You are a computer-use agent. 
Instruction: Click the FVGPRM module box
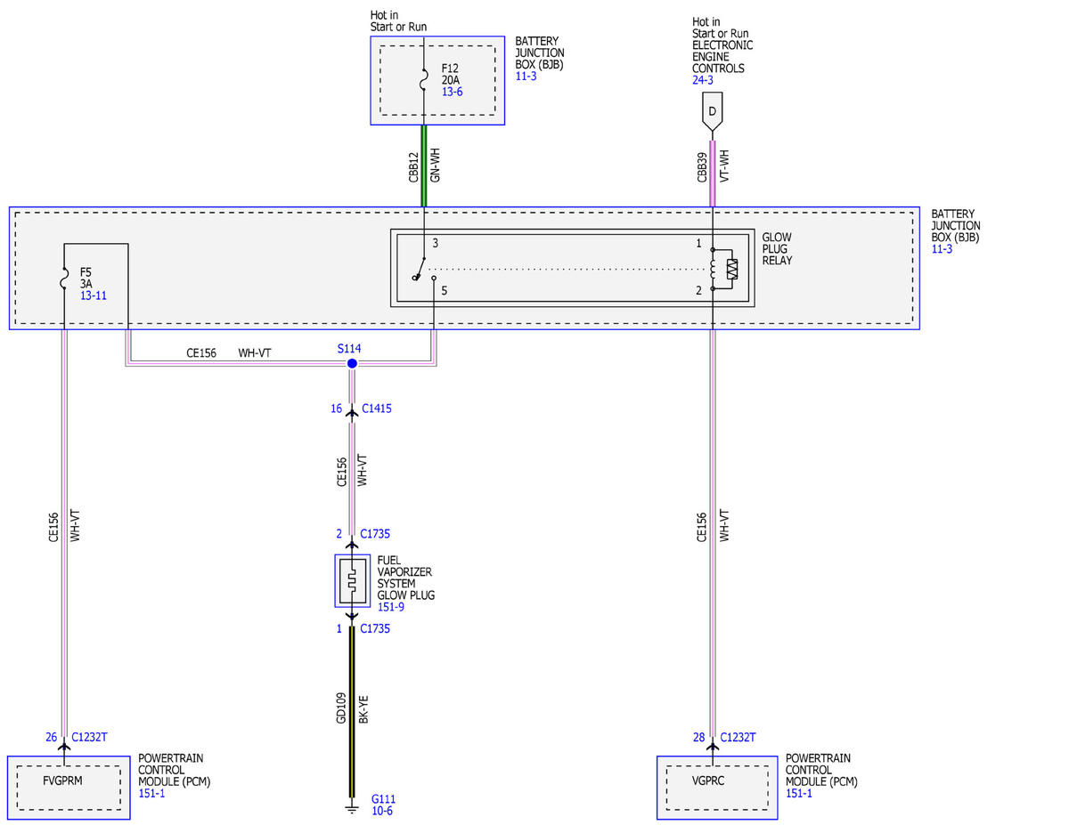coord(69,788)
